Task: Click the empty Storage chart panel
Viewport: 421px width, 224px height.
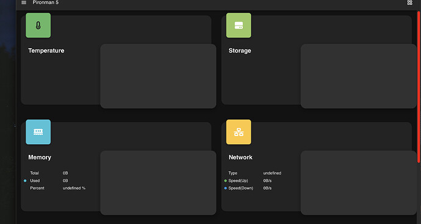Action: [358, 76]
